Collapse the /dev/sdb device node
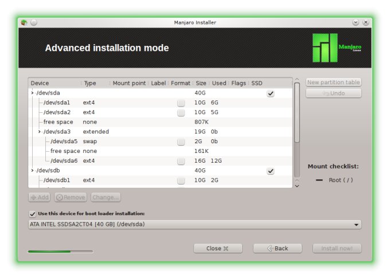 [x=32, y=171]
